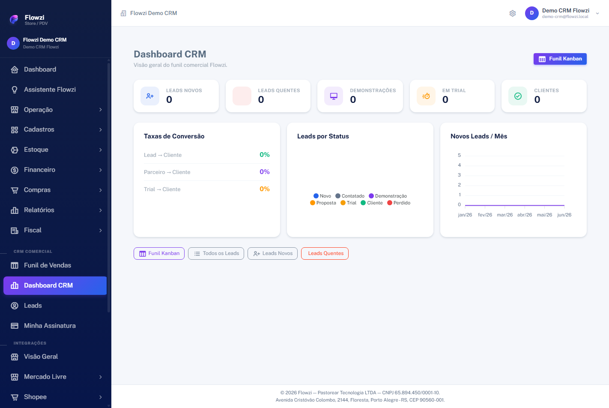Open Minha Assinatura menu item
Viewport: 609px width, 408px height.
[55, 326]
